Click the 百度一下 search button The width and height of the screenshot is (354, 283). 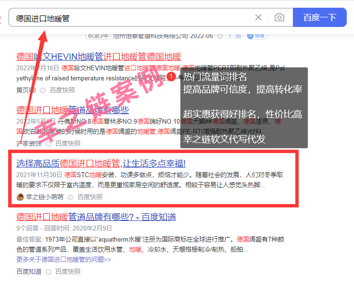click(x=320, y=17)
